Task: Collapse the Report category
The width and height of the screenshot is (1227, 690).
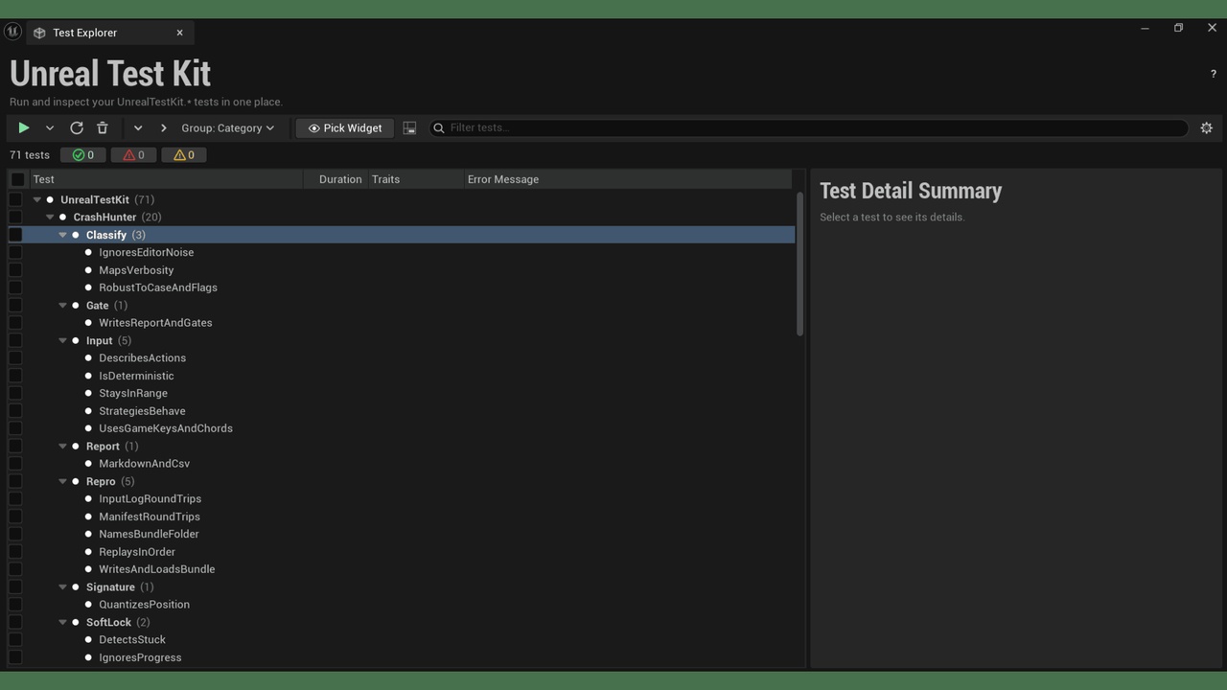Action: (x=62, y=446)
